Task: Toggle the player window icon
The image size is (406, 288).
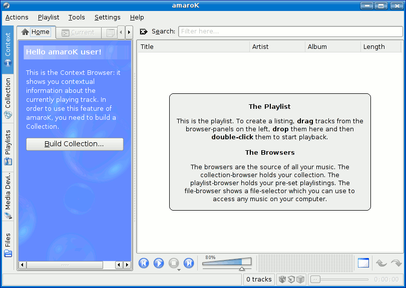Action: [x=363, y=263]
